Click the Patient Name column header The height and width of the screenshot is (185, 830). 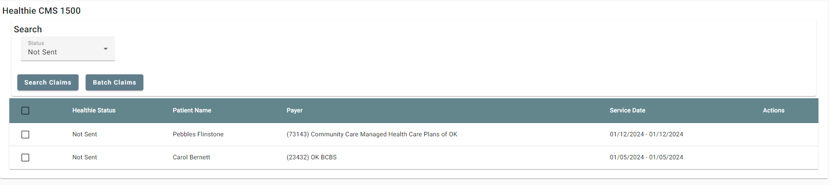click(x=192, y=111)
